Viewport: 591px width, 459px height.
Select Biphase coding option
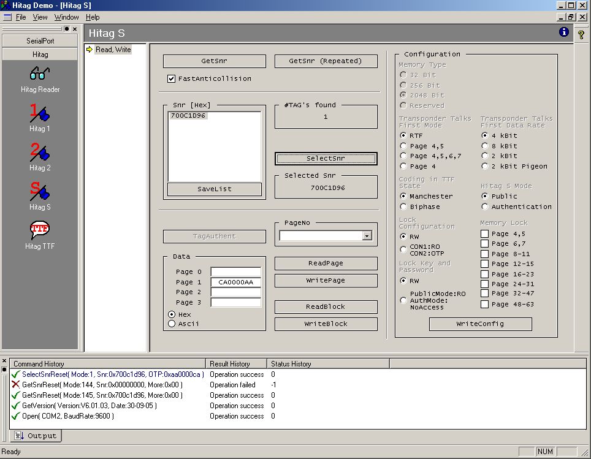pos(403,207)
